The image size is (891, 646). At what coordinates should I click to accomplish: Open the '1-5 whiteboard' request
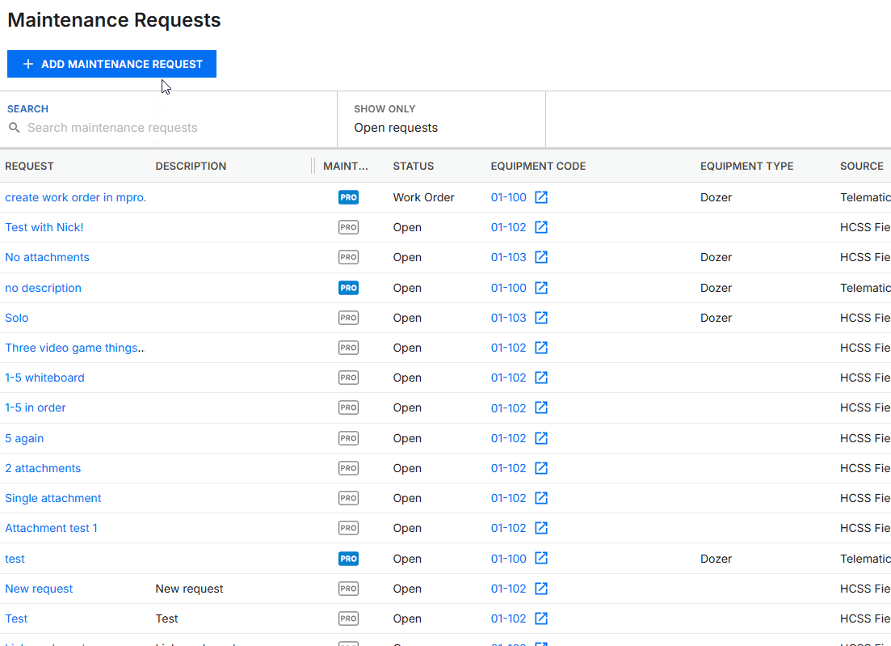coord(44,378)
